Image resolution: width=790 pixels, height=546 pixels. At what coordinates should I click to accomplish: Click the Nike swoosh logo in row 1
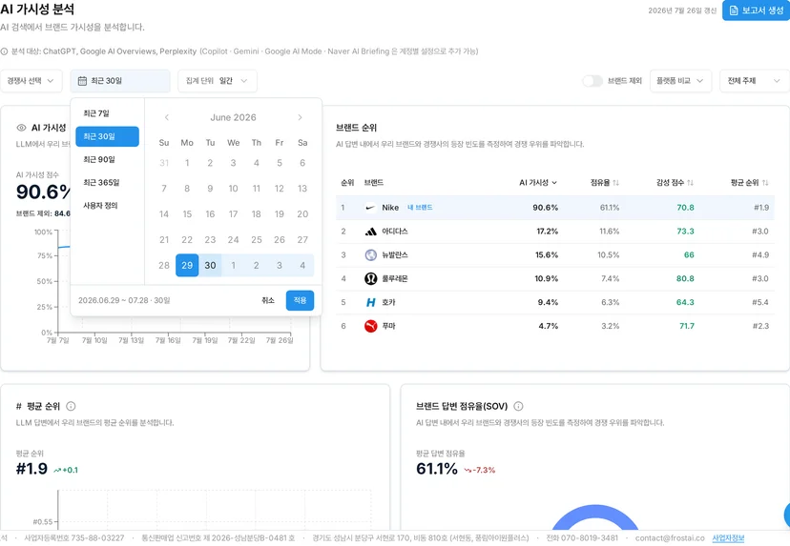pos(370,208)
